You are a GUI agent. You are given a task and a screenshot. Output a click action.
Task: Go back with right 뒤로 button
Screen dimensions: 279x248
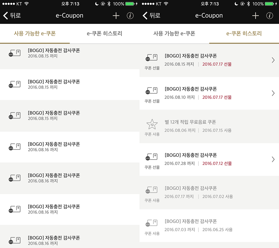coord(151,16)
